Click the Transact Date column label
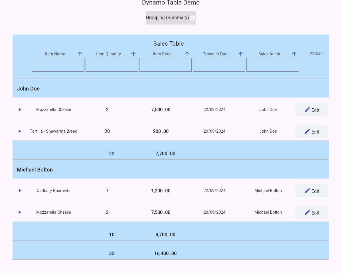The width and height of the screenshot is (342, 273). coord(216,54)
